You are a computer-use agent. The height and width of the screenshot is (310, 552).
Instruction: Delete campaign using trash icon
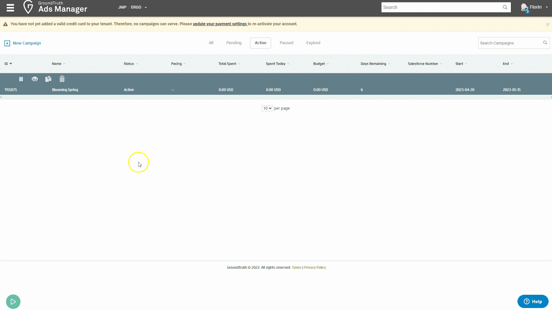coord(62,79)
